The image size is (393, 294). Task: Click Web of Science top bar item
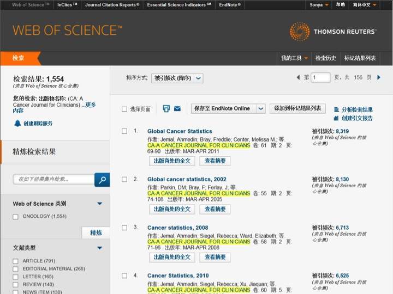click(31, 5)
